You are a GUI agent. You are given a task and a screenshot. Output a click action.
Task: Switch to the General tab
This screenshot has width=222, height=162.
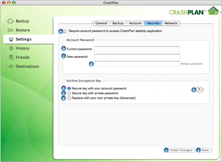pyautogui.click(x=101, y=23)
